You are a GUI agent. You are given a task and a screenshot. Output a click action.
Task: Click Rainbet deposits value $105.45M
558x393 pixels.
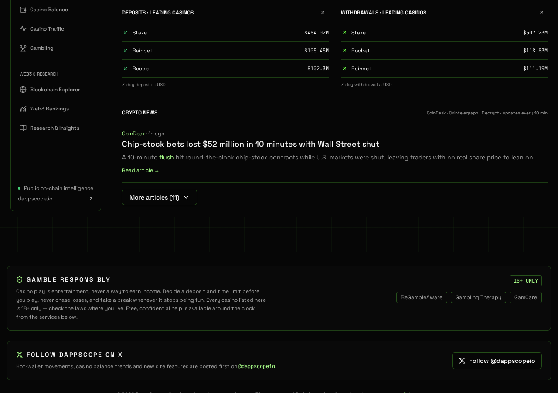316,51
